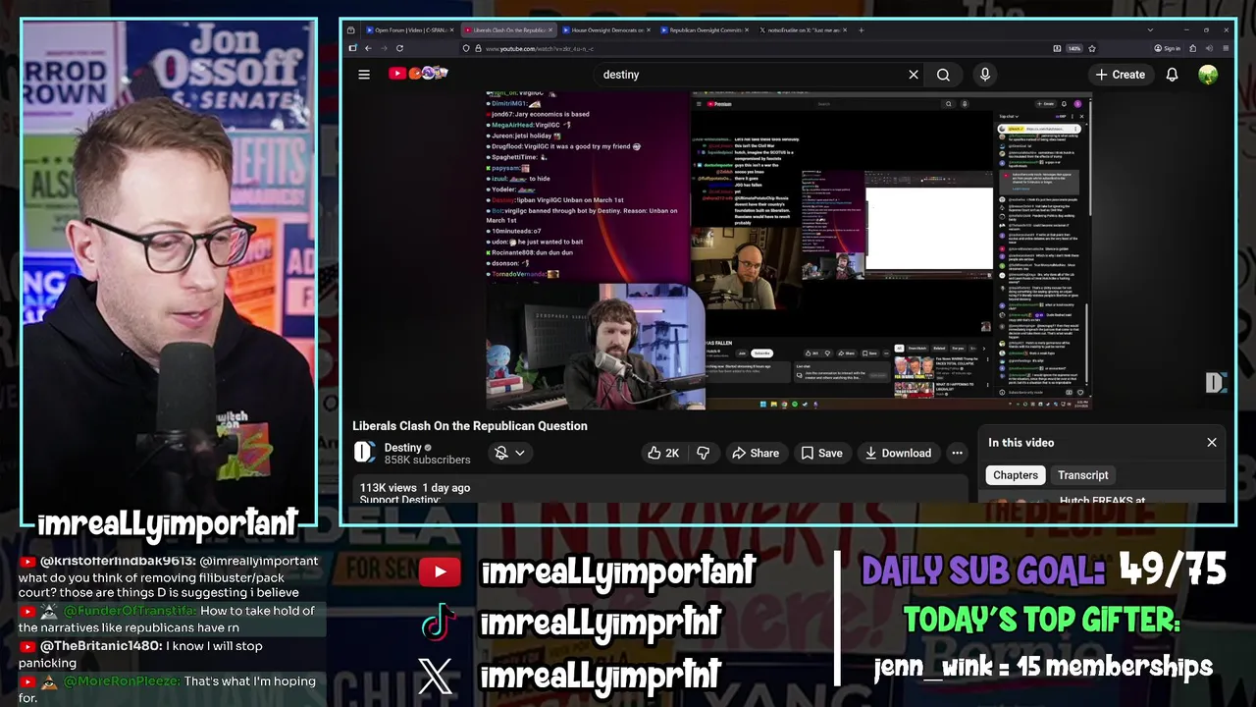Open a new browser tab
1256x707 pixels.
pos(862,30)
